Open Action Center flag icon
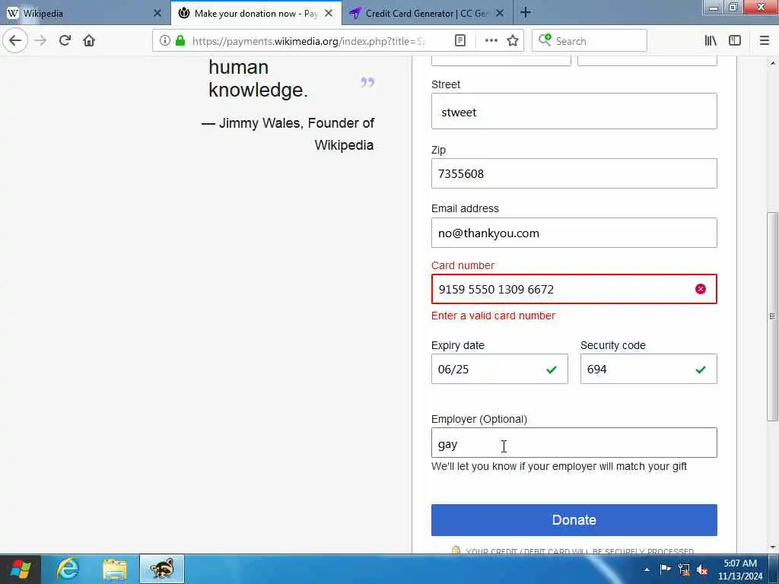779x584 pixels. click(665, 569)
